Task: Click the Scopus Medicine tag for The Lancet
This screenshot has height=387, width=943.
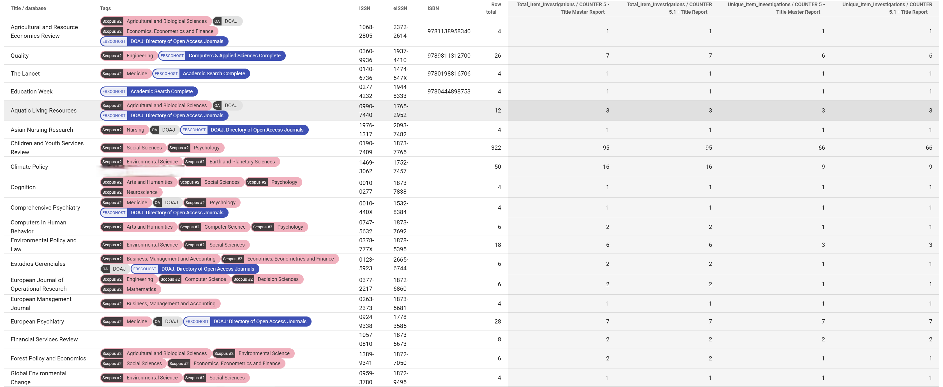Action: click(x=126, y=73)
